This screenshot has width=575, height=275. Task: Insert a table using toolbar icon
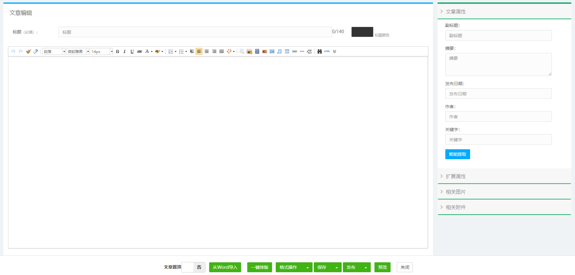click(287, 51)
